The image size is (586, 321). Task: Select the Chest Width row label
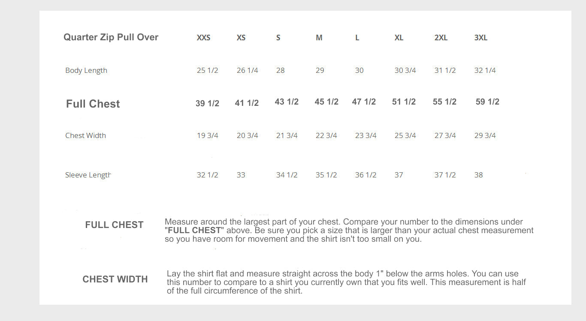point(85,135)
